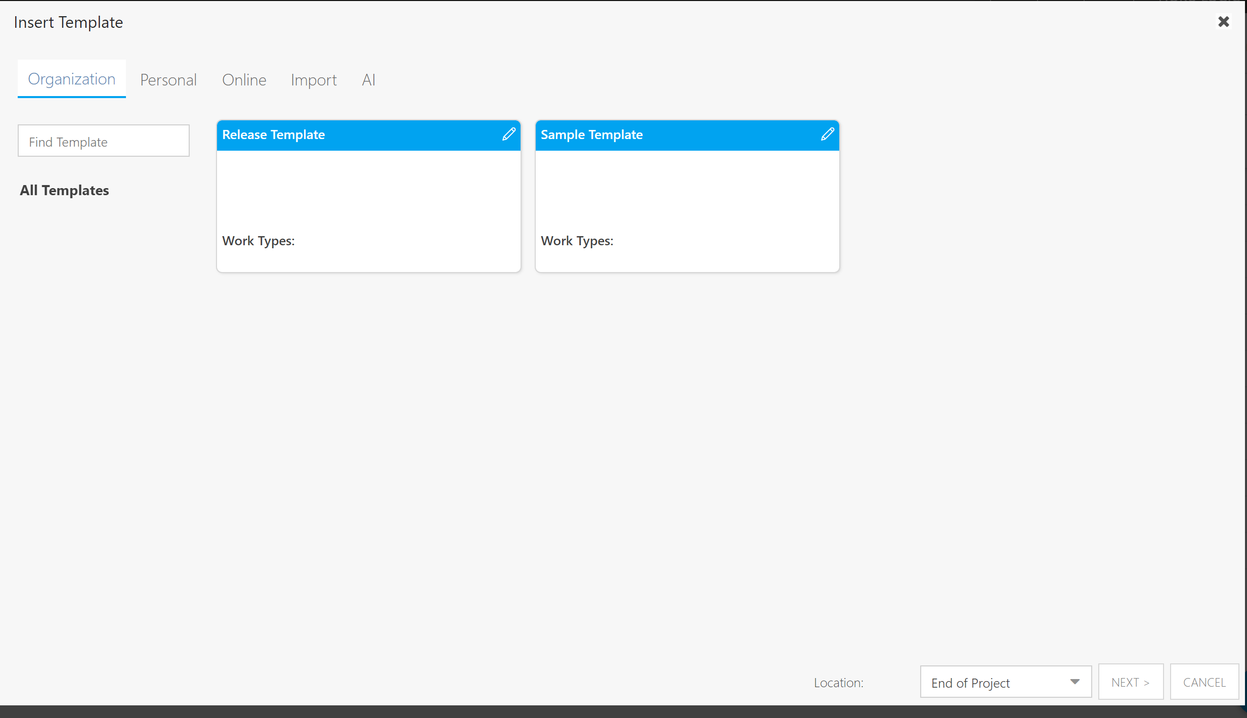Click the Organization tab
Screen dimensions: 1247x718
[71, 79]
